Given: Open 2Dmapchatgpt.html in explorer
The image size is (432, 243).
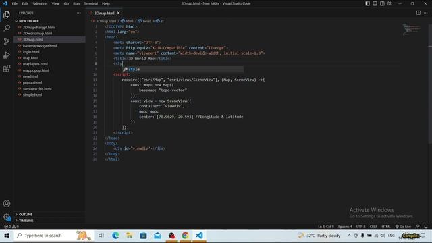Looking at the screenshot, I should point(39,27).
